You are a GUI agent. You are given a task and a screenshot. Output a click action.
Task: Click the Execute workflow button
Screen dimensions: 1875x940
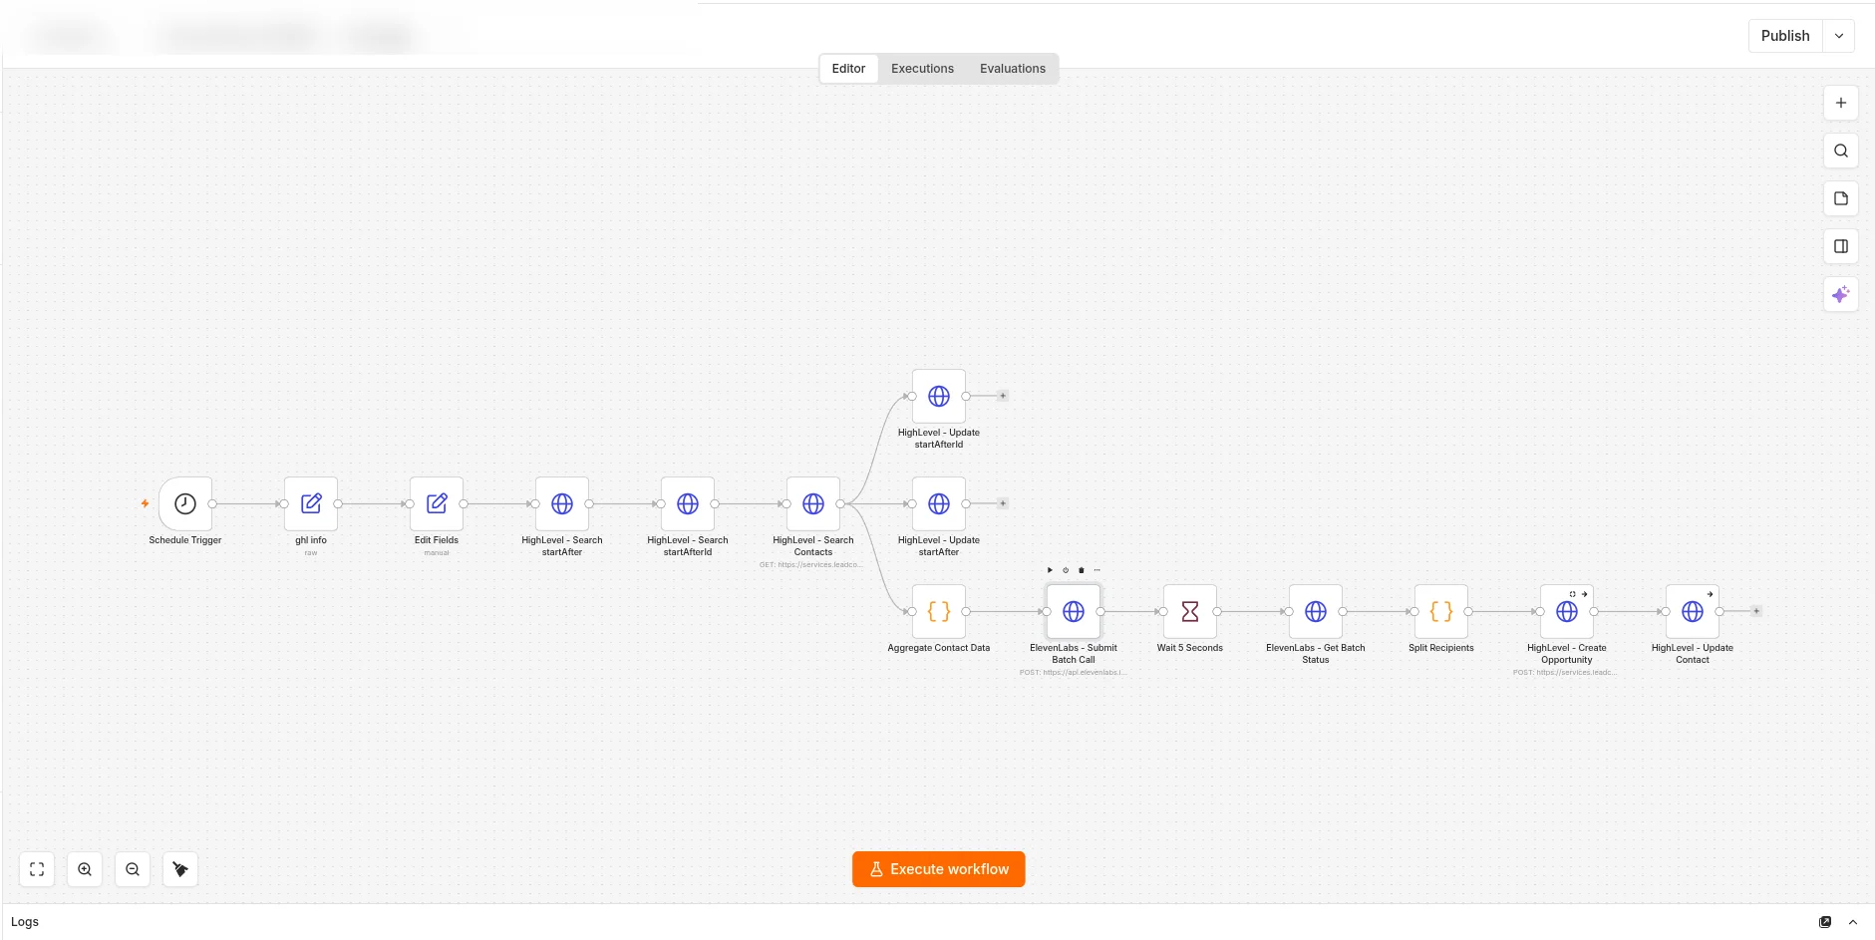939,869
